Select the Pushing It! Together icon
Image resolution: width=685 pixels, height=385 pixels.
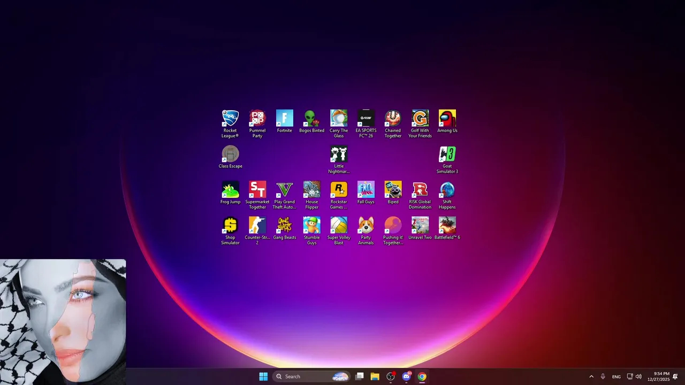tap(393, 231)
